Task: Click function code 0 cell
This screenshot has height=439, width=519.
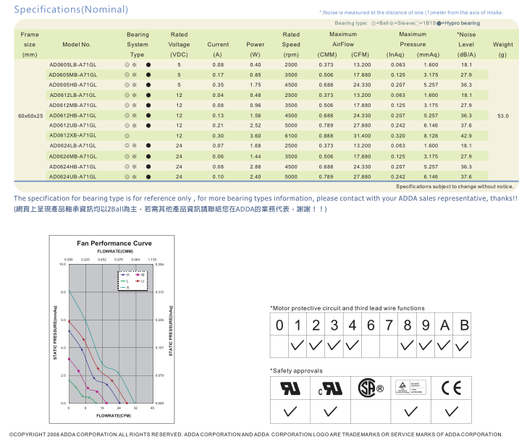Action: coord(279,325)
